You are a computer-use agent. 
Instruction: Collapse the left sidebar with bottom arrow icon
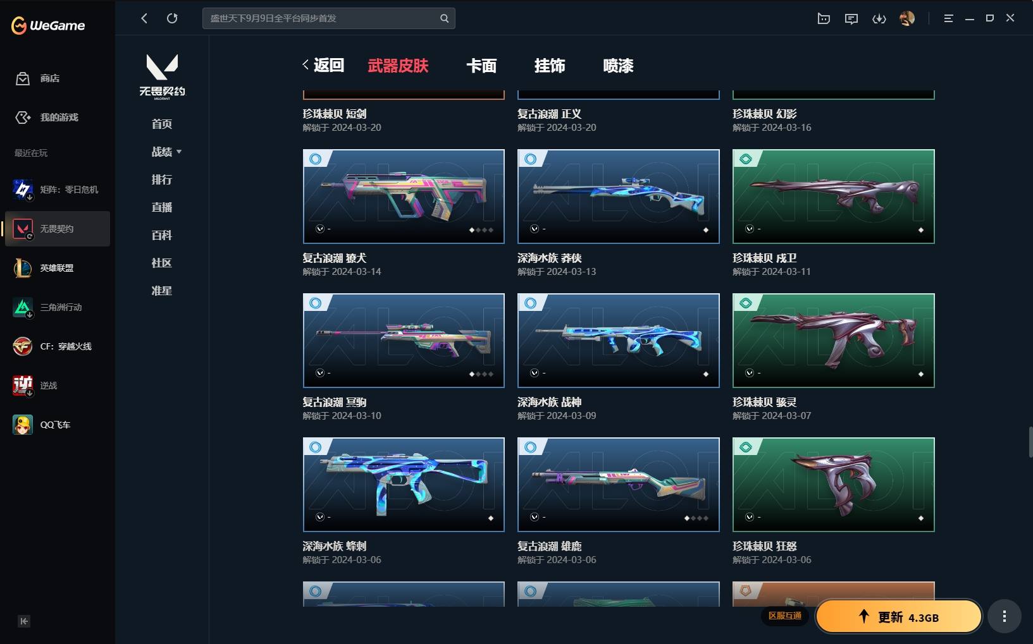pos(24,621)
